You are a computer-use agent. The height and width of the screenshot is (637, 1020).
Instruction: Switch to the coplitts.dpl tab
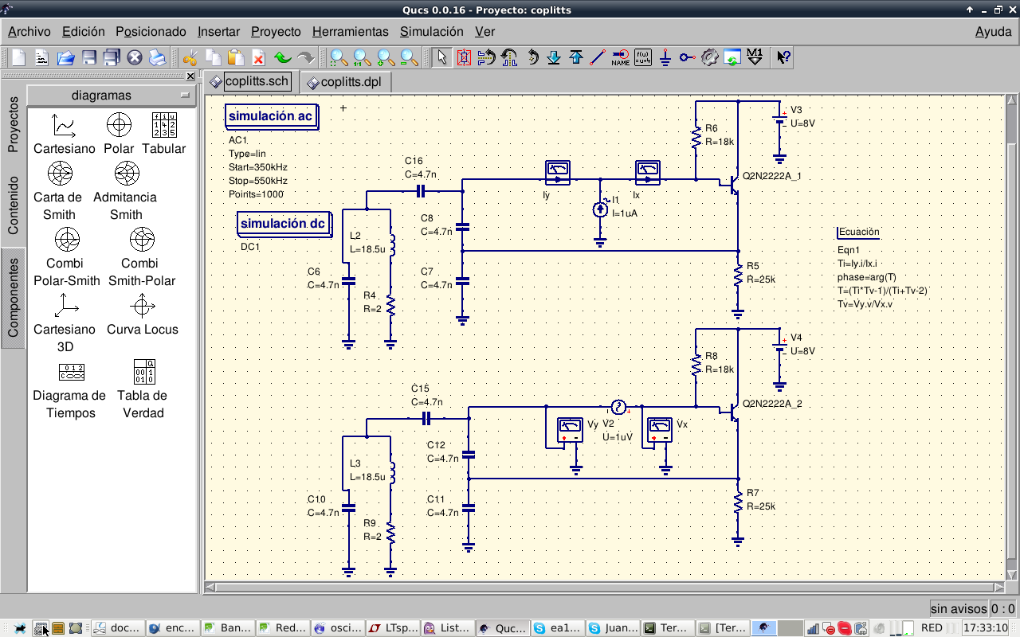[x=347, y=82]
